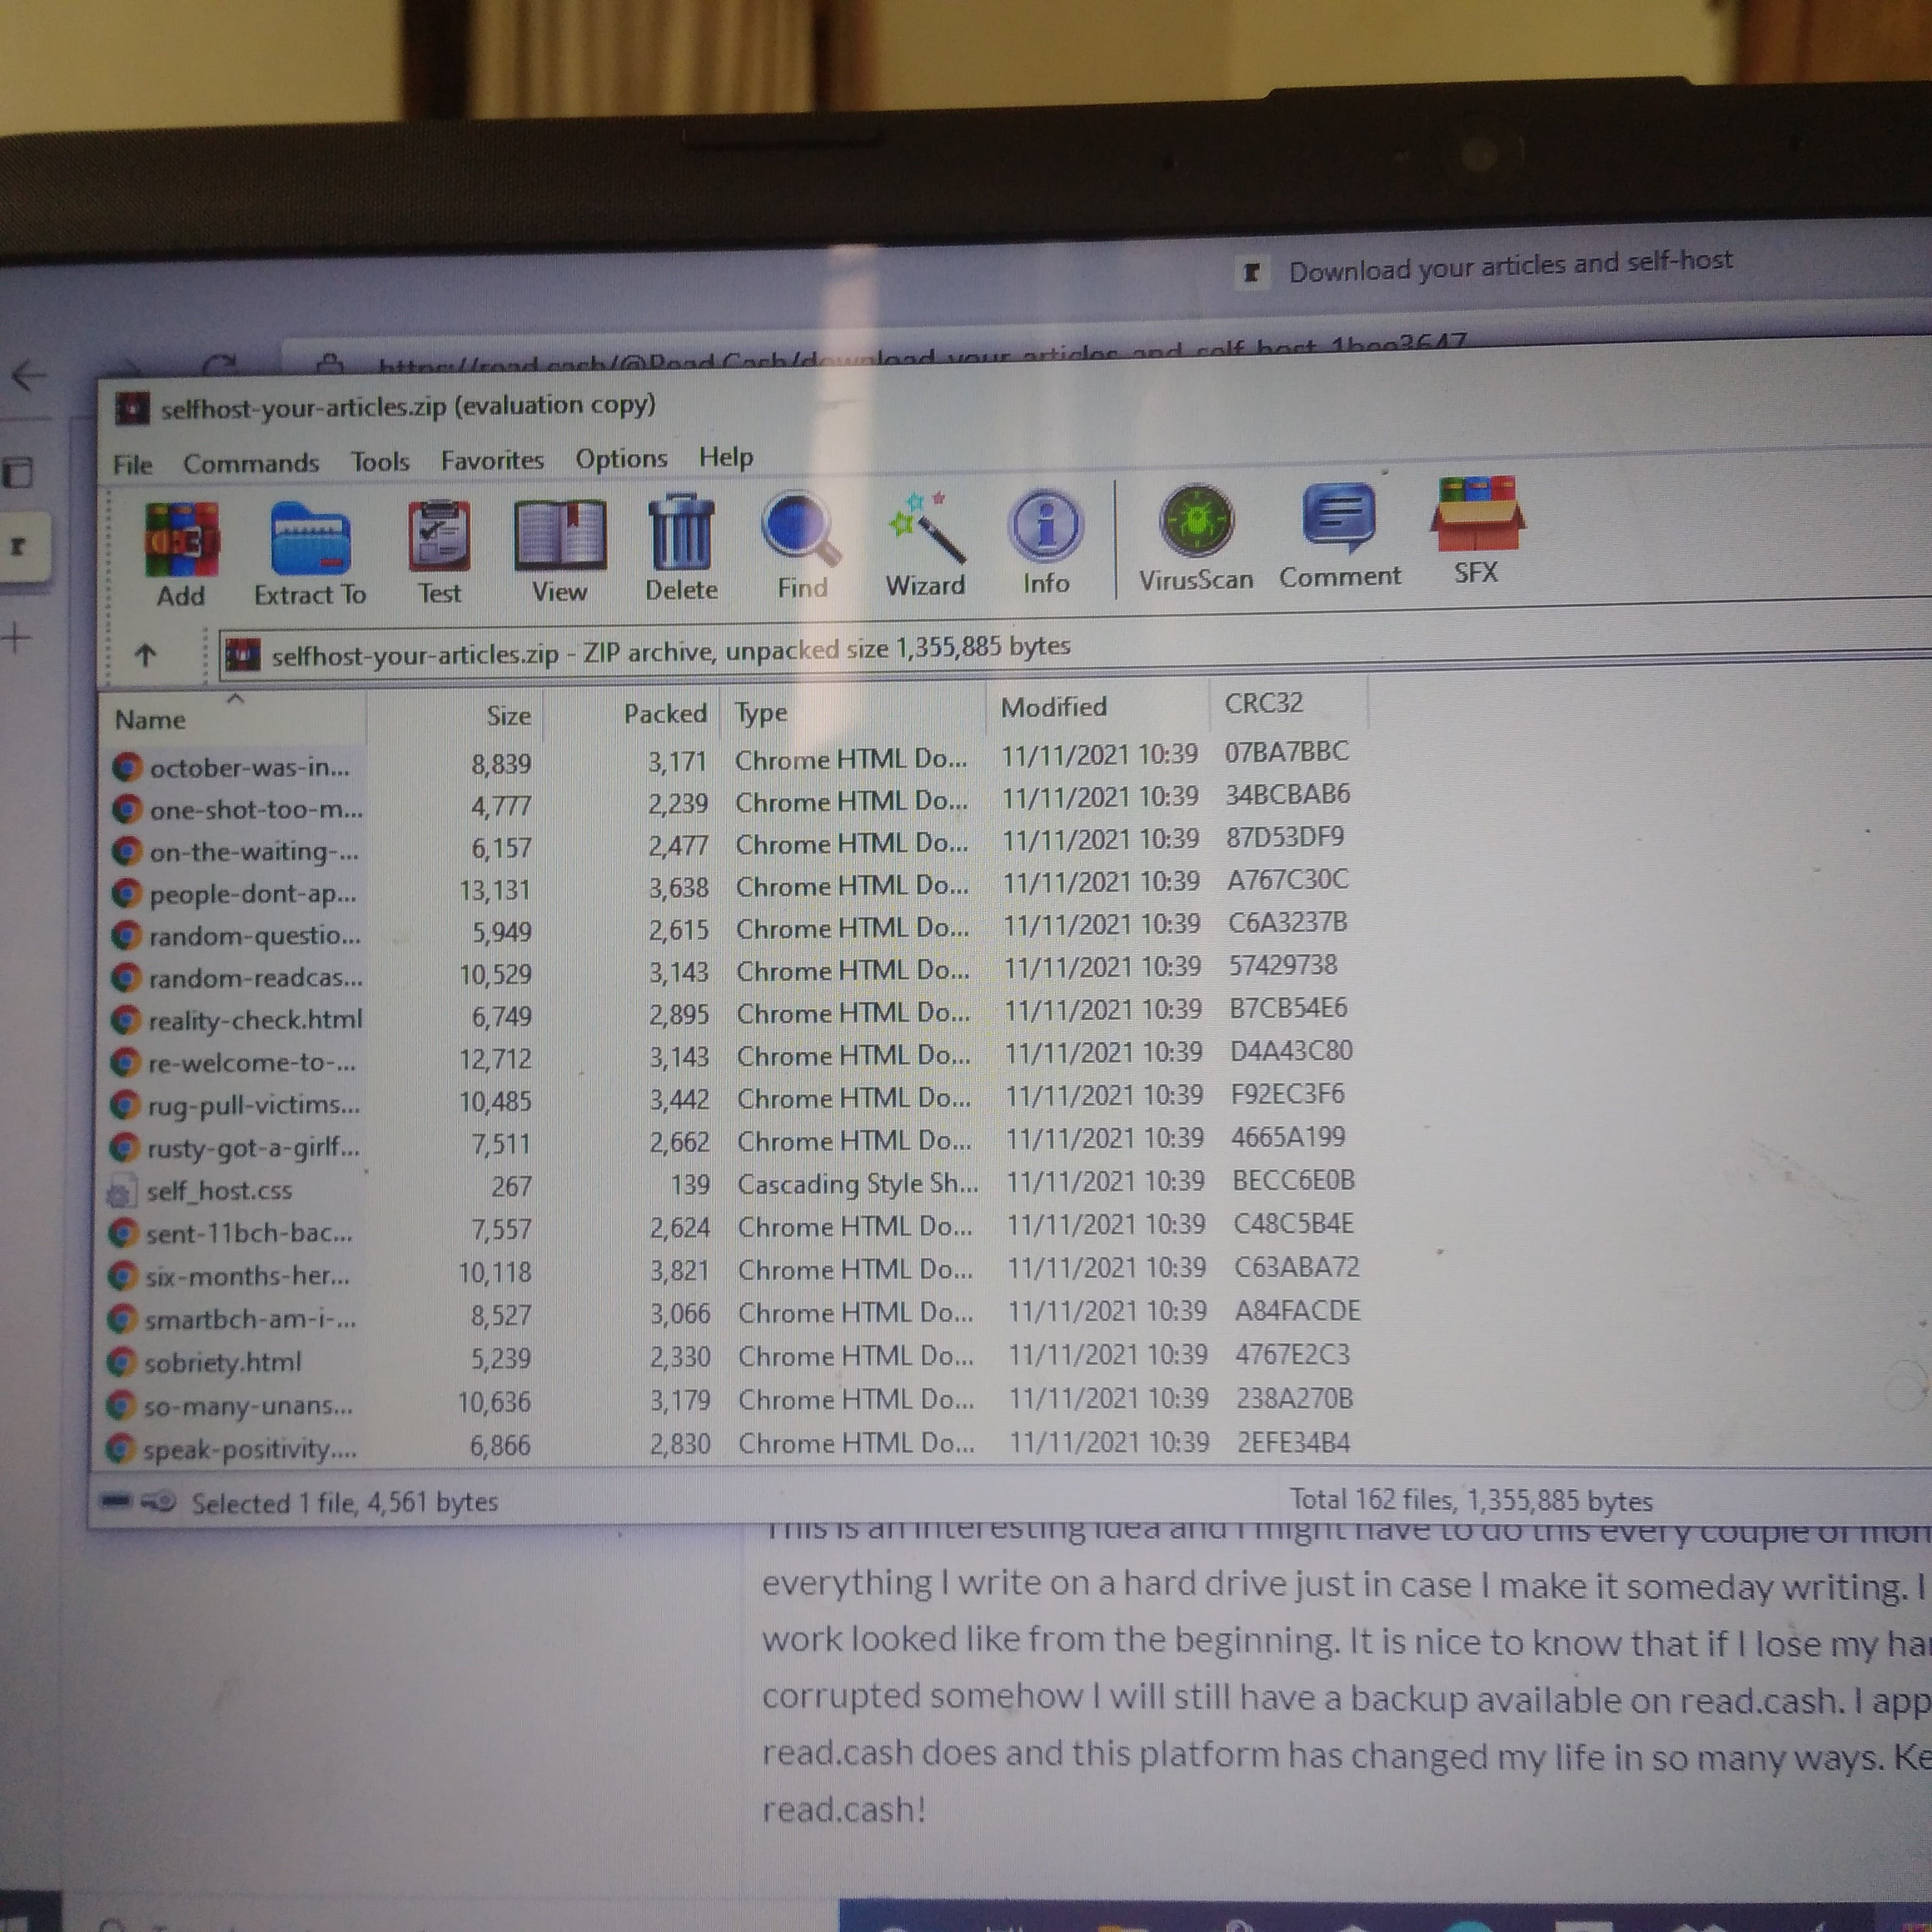Open the Favorites menu
The height and width of the screenshot is (1932, 1932).
point(492,460)
